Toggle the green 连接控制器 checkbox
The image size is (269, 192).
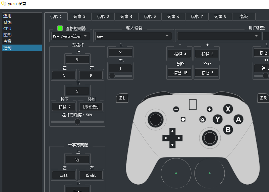pyautogui.click(x=60, y=28)
